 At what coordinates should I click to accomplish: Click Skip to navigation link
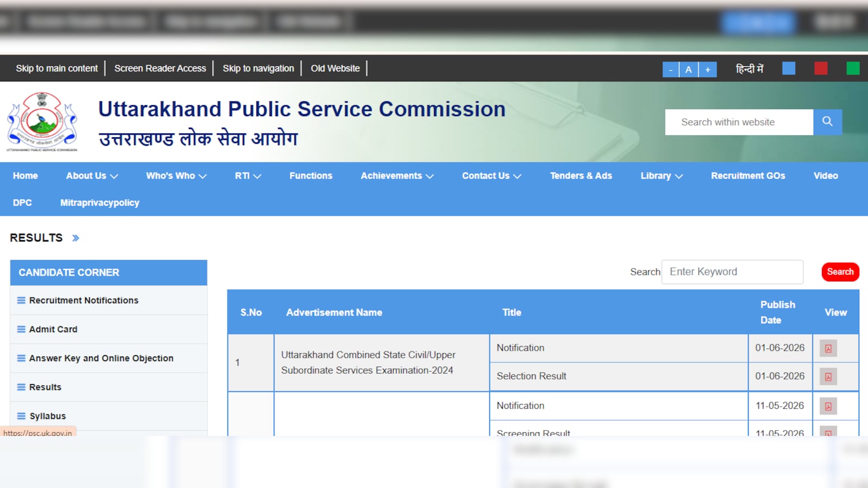point(258,68)
